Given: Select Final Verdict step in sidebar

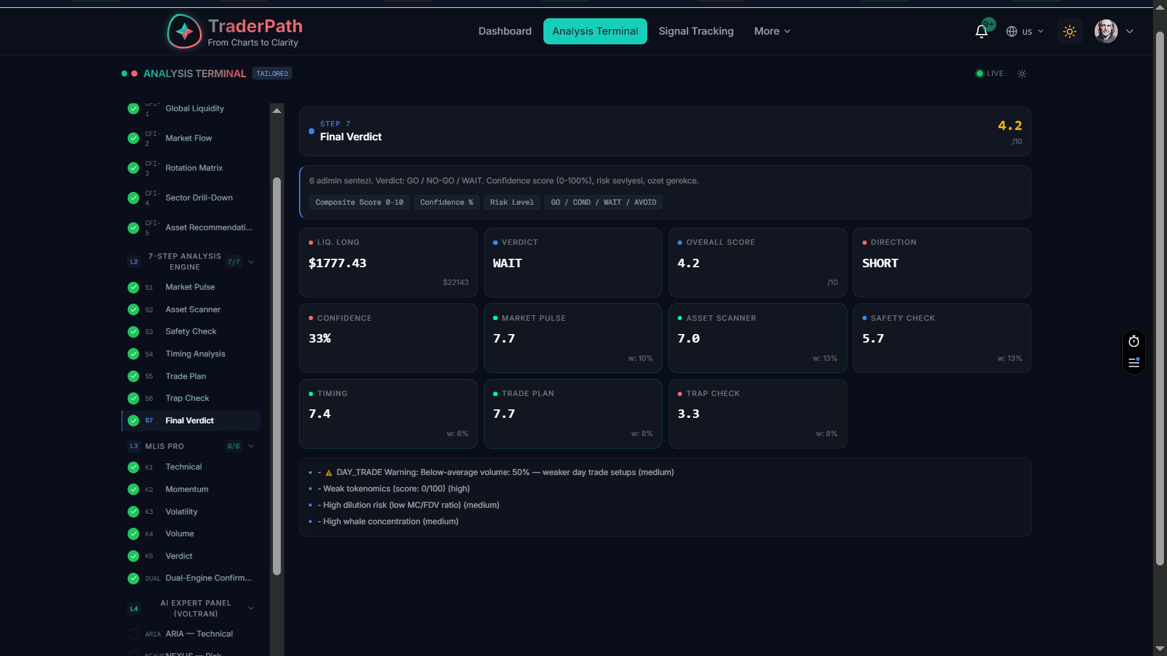Looking at the screenshot, I should click(x=191, y=421).
